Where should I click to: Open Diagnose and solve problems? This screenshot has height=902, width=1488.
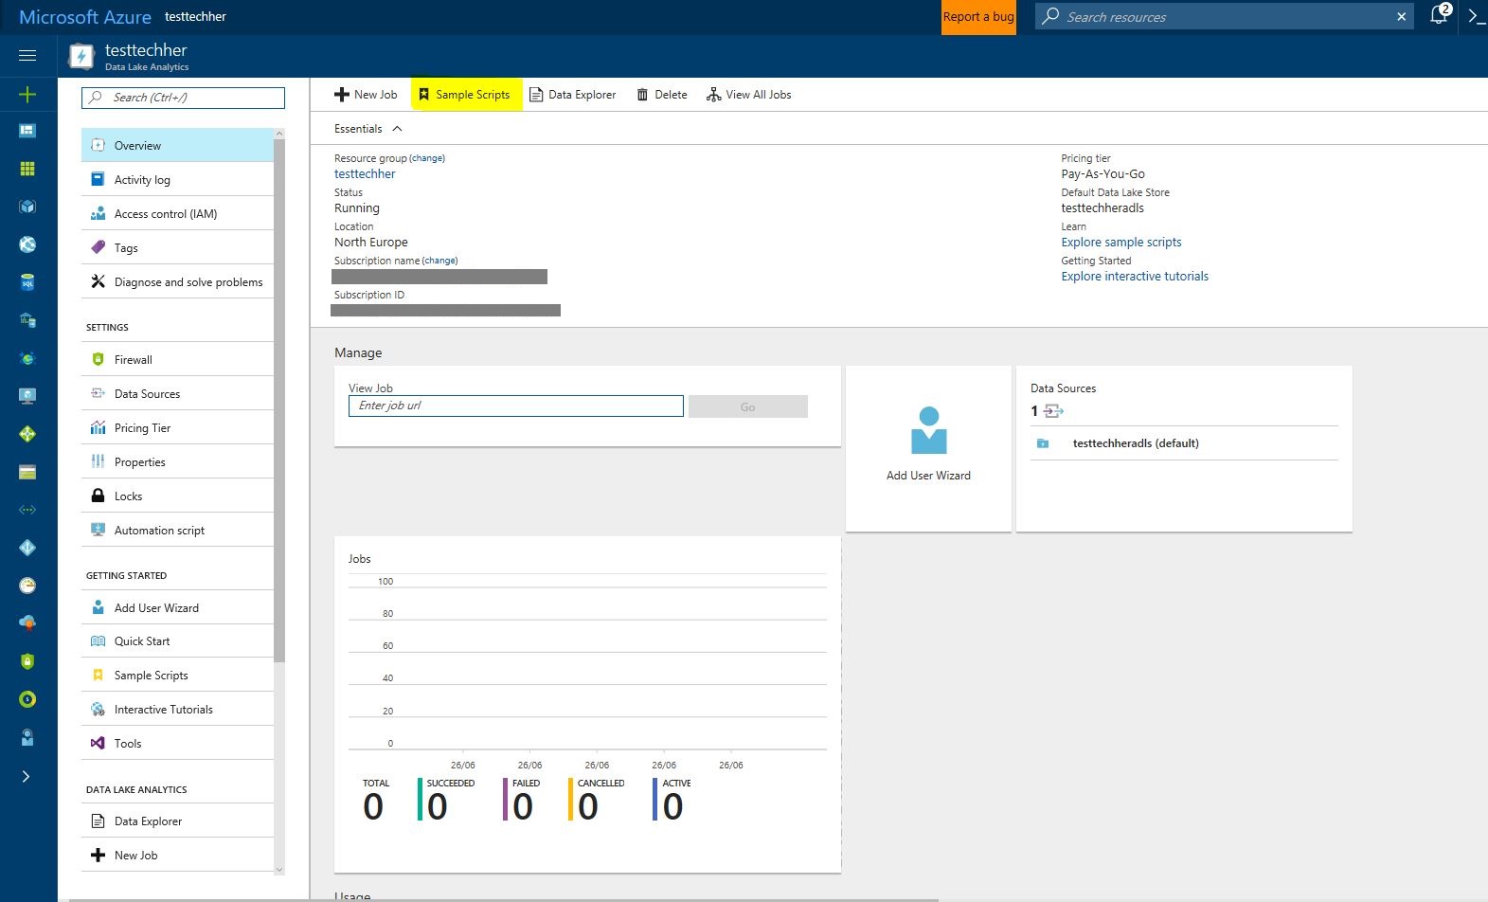[x=177, y=281]
